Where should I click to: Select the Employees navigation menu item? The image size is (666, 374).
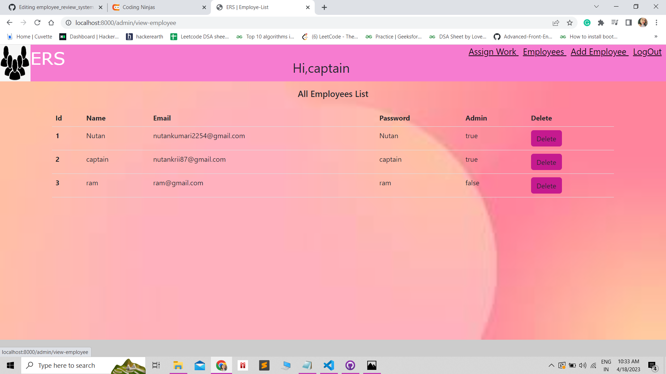(x=544, y=52)
